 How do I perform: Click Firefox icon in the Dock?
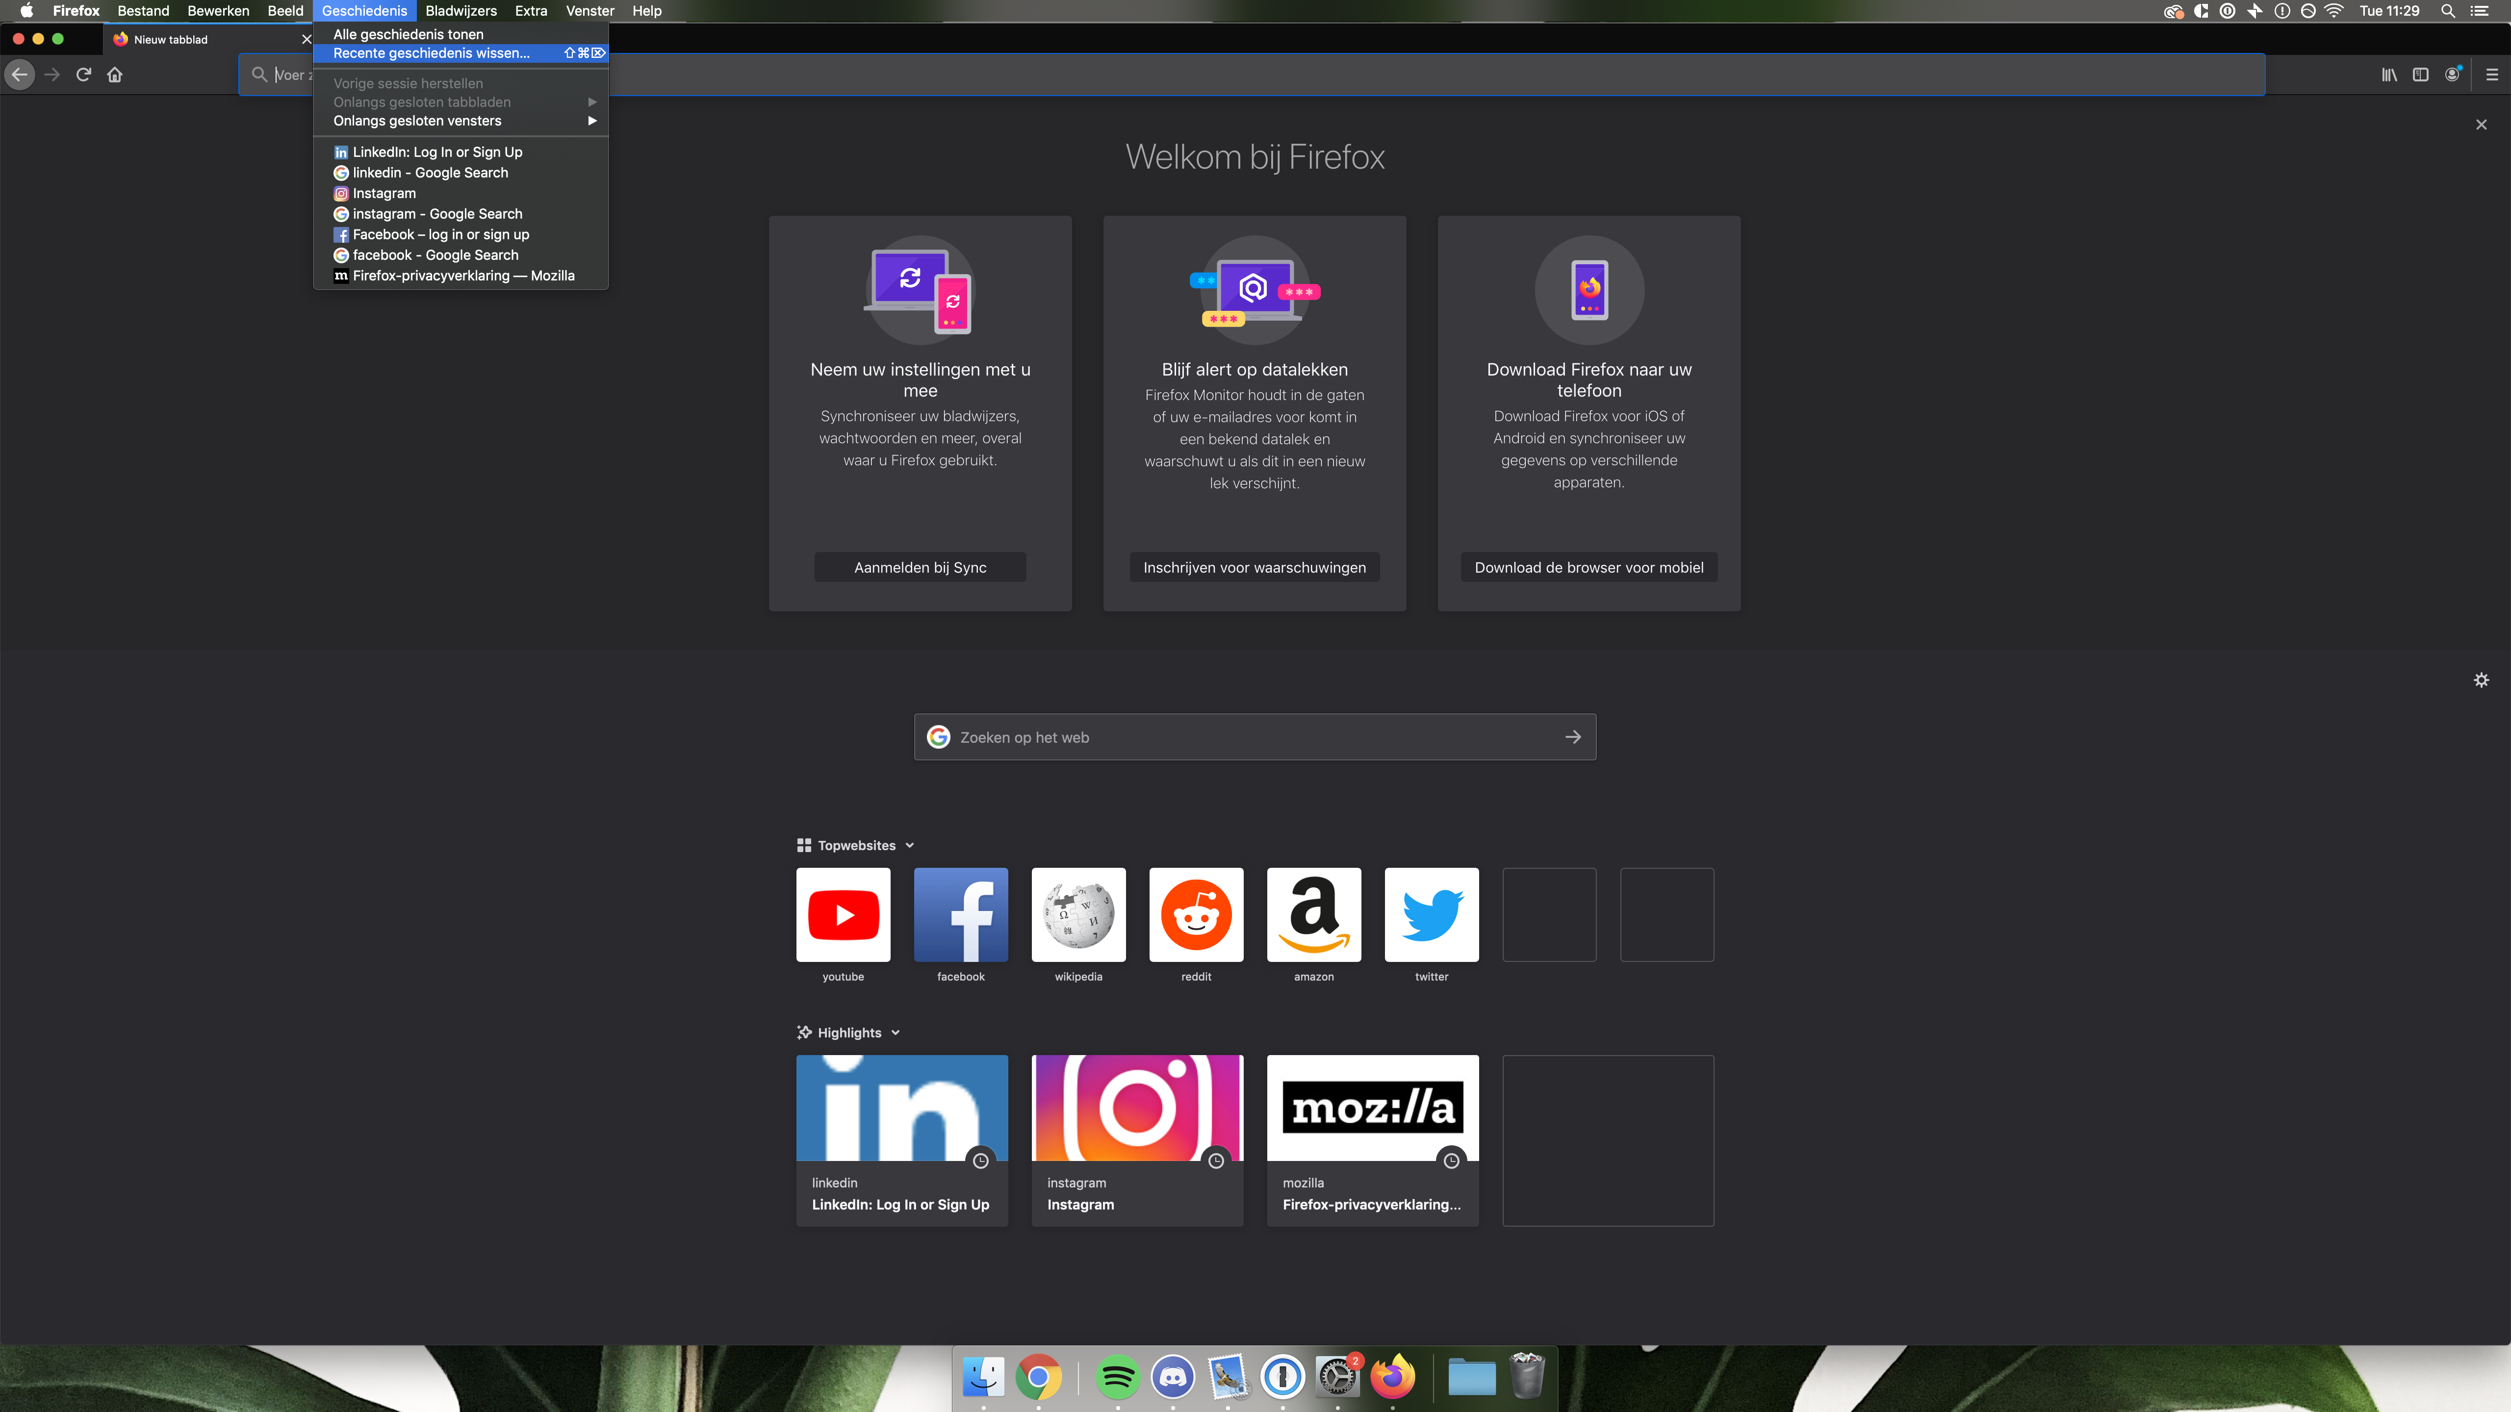point(1393,1377)
